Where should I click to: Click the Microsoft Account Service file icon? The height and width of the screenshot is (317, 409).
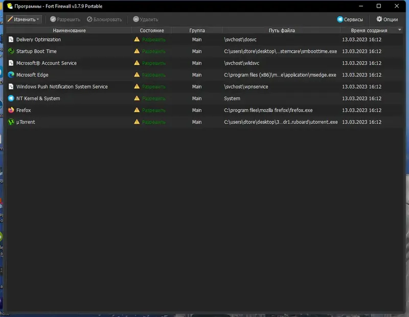11,63
